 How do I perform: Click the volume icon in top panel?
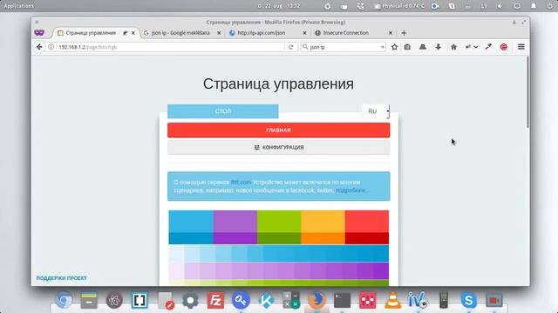(x=500, y=6)
